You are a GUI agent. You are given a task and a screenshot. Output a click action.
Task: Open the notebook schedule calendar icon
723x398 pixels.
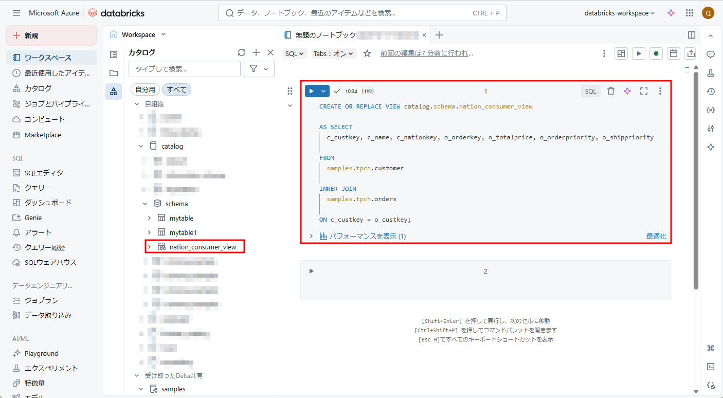673,53
